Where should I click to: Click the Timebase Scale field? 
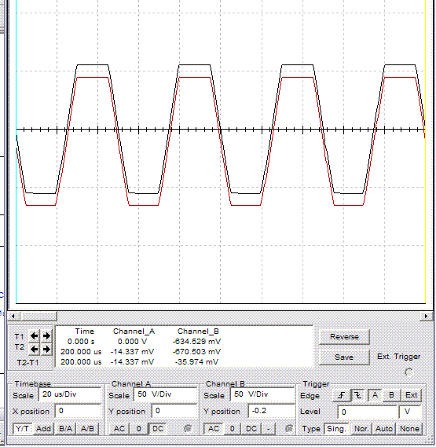point(70,394)
